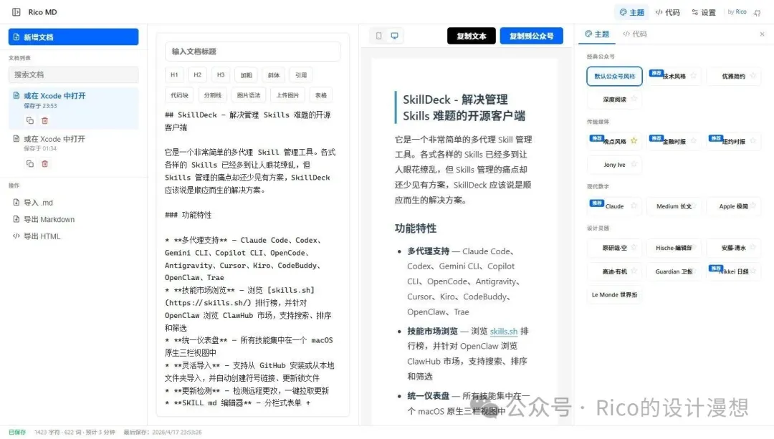Click the icon right of by Rico

coord(758,12)
